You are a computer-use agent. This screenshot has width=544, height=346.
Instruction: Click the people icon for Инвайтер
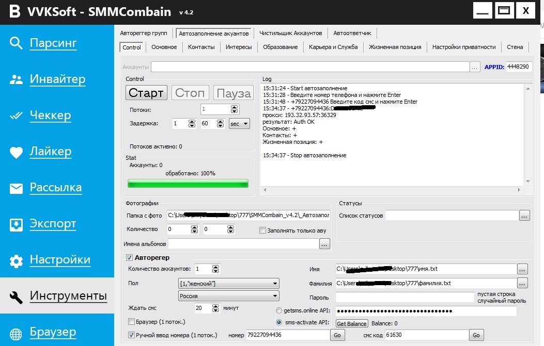point(17,79)
